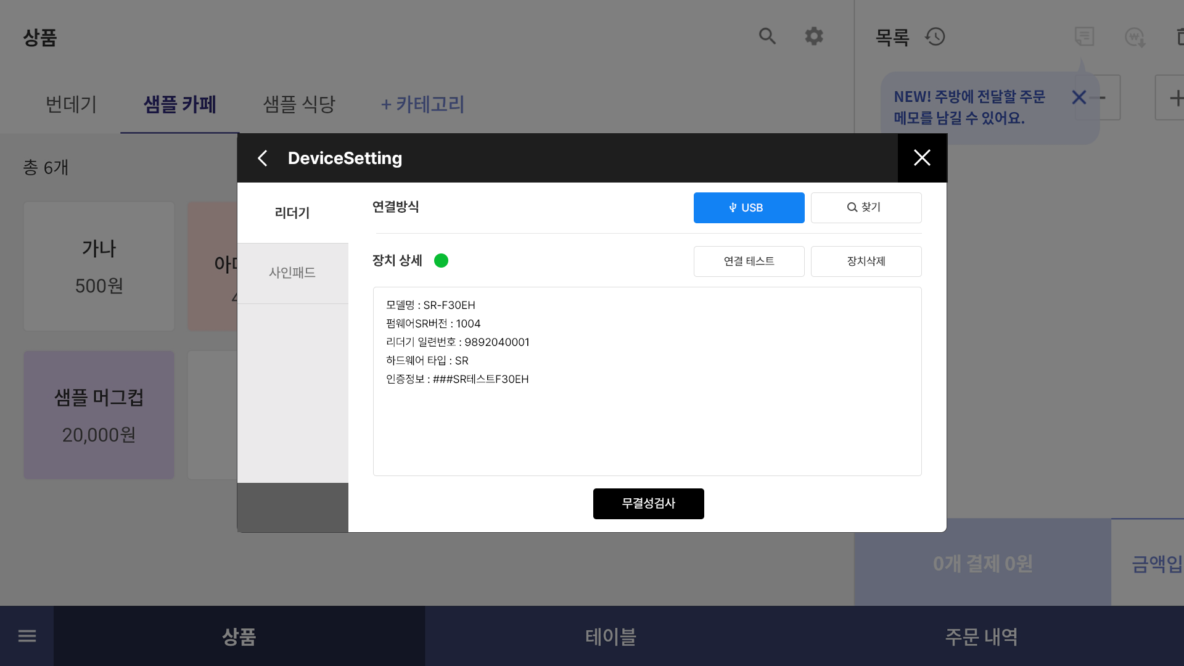Switch to the 샘플 카페 category tab
The width and height of the screenshot is (1184, 666).
tap(179, 104)
